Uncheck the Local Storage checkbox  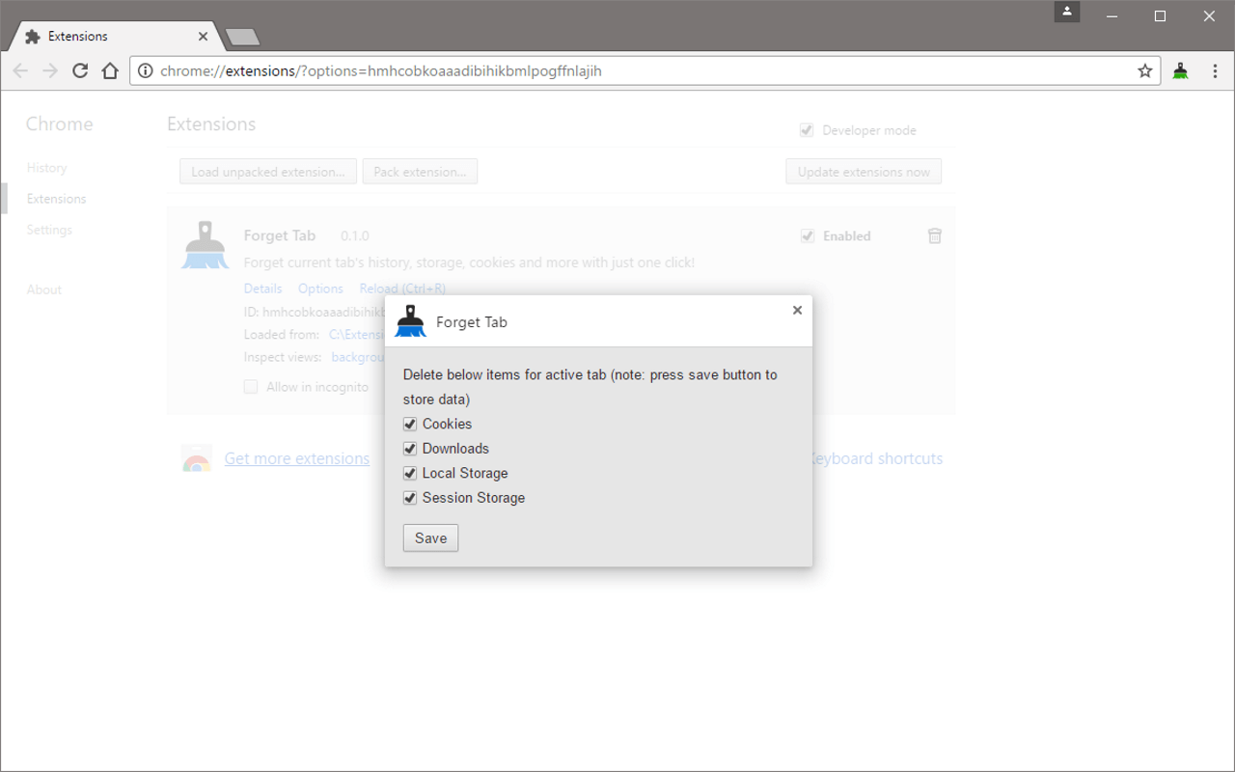point(410,473)
